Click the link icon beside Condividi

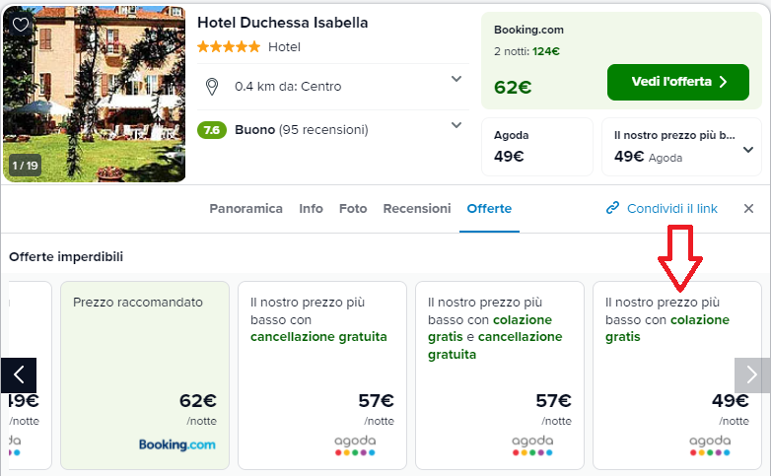[612, 208]
